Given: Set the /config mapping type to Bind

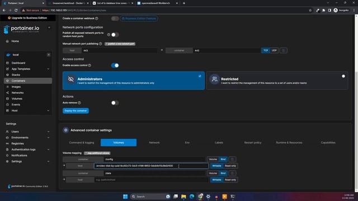Looking at the screenshot, I should (x=223, y=159).
